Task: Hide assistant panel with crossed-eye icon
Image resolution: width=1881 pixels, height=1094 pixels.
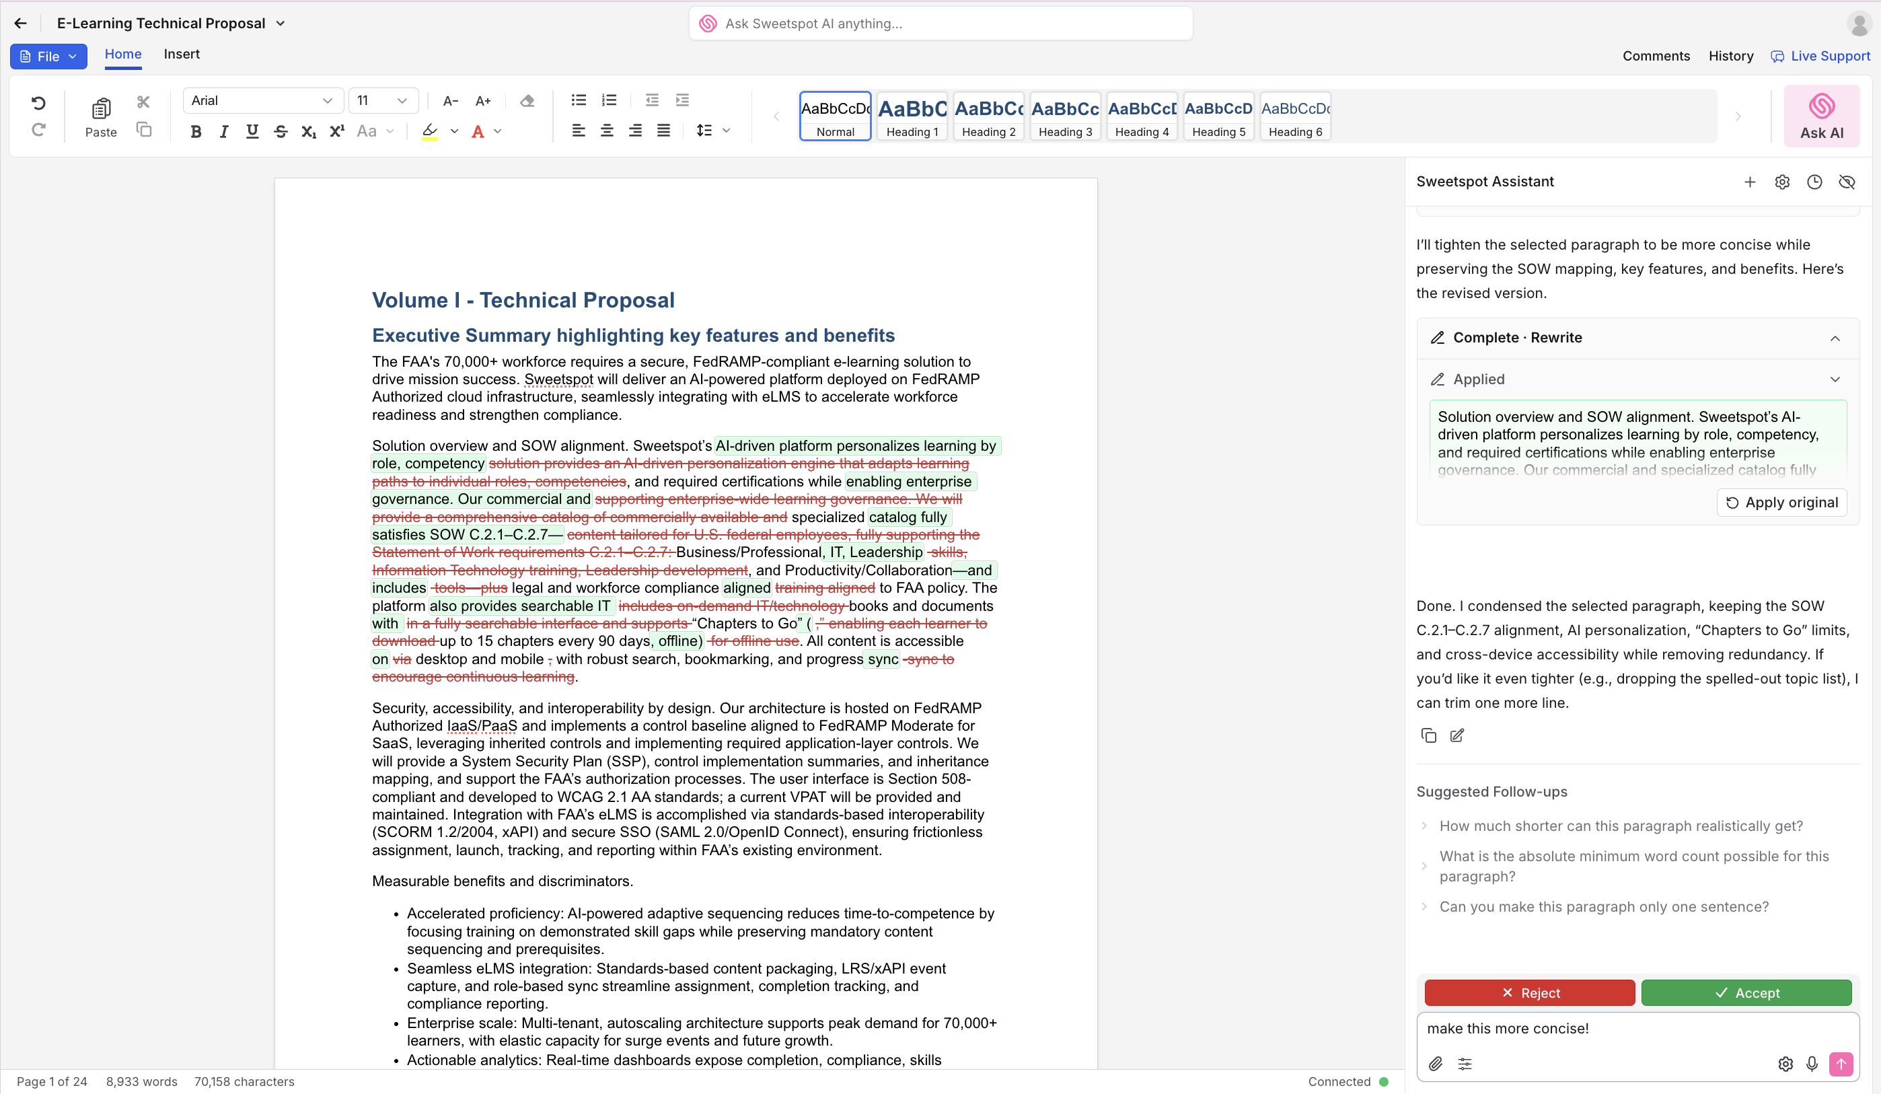Action: click(x=1847, y=182)
